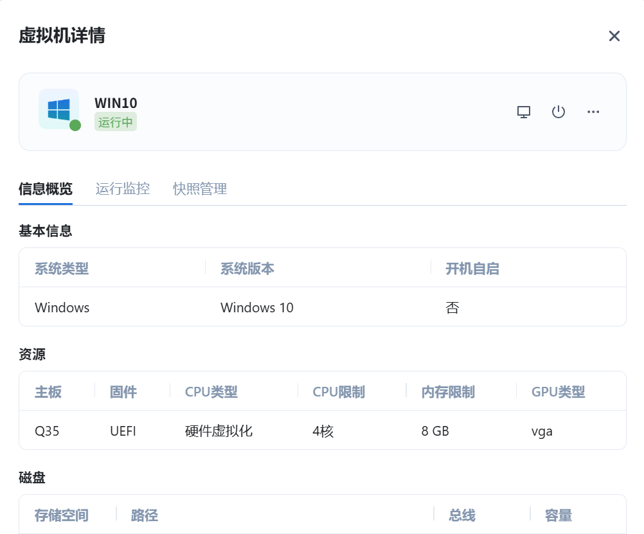Screen dimensions: 644x534
Task: Close the 虚拟机详情 dialog
Action: pyautogui.click(x=614, y=36)
